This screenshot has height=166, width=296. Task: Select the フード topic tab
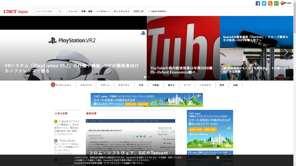tap(187, 85)
